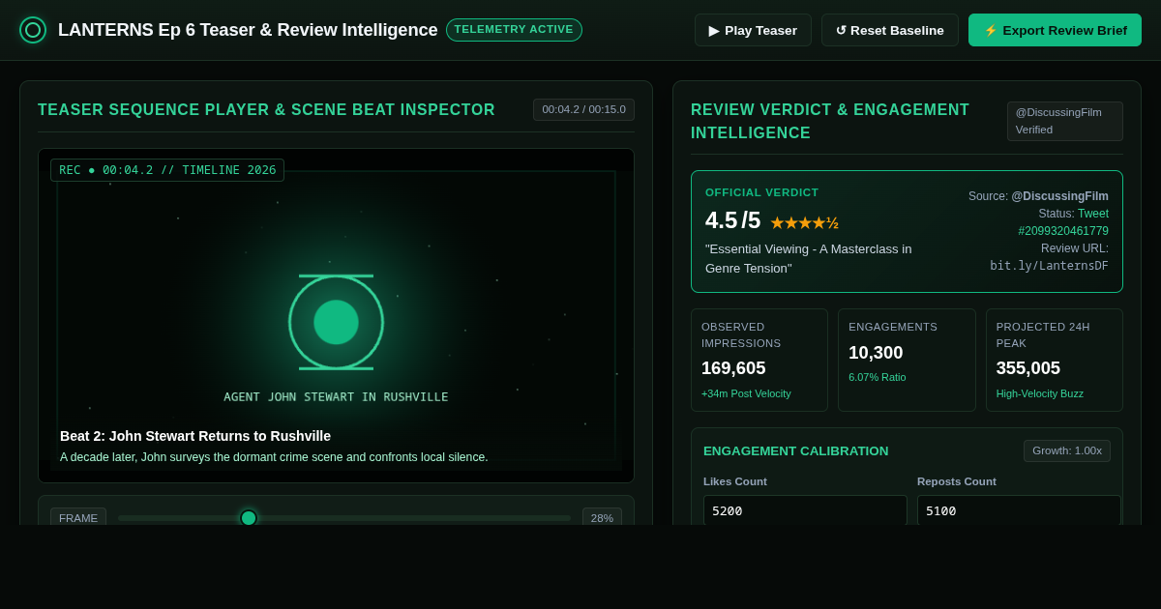Click the green lantern emblem in the player
1161x609 pixels.
click(336, 322)
